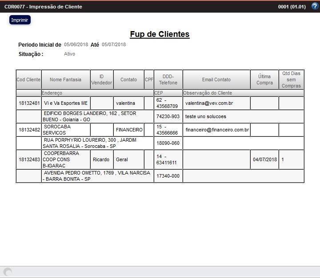Click CEP 17340-000
The height and width of the screenshot is (278, 320).
coord(168,176)
